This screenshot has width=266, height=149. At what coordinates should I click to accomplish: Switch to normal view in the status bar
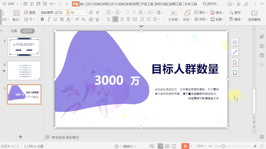160,146
